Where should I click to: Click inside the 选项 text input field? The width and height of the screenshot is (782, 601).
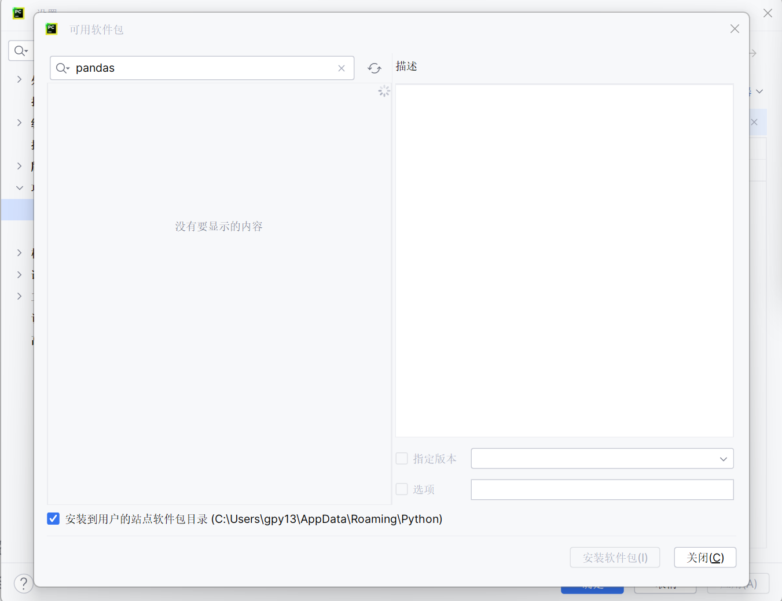point(602,489)
